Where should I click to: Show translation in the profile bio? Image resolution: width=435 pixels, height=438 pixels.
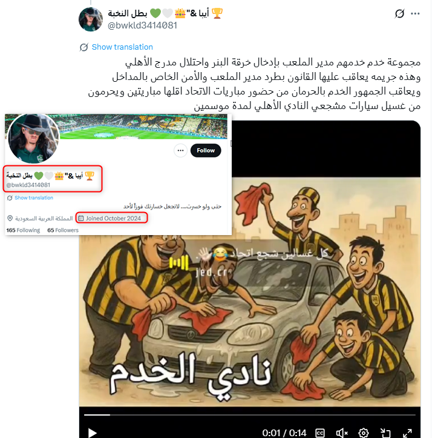coord(34,197)
